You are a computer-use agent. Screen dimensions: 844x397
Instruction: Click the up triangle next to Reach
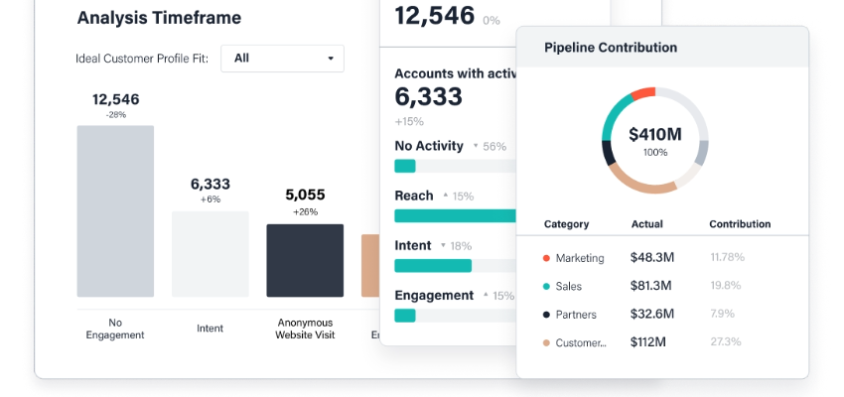445,196
